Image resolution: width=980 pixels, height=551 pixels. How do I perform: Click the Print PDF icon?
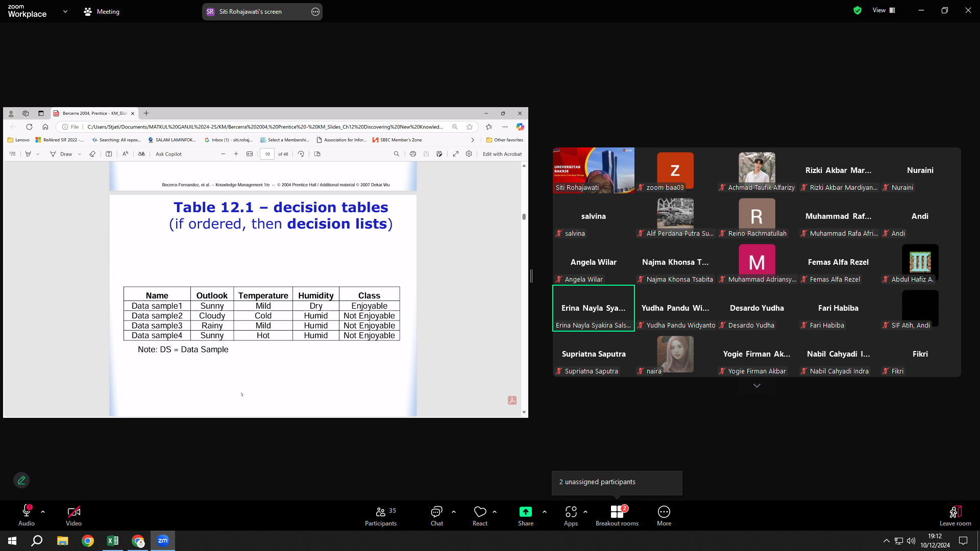413,154
